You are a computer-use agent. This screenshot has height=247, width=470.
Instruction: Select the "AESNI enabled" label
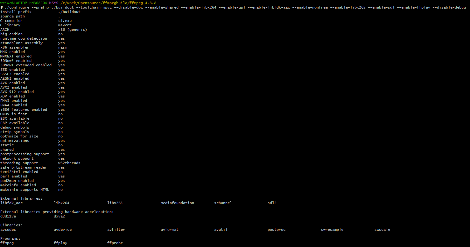pyautogui.click(x=15, y=78)
